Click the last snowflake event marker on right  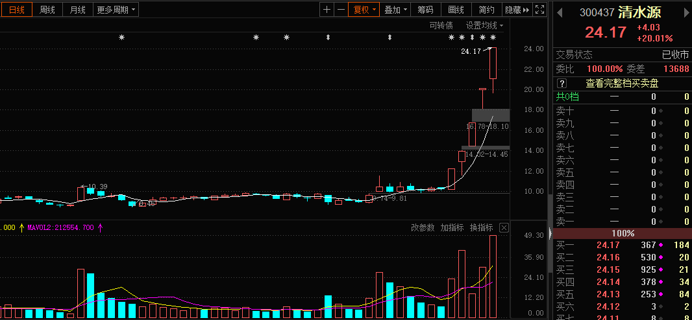pyautogui.click(x=493, y=38)
